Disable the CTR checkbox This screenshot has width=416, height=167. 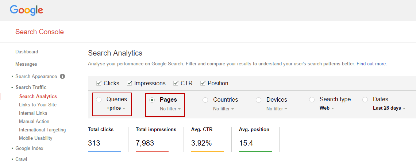[x=176, y=83]
